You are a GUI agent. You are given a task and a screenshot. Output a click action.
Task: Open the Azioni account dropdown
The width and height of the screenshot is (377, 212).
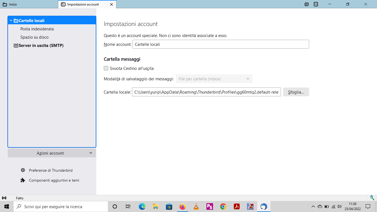[x=52, y=153]
